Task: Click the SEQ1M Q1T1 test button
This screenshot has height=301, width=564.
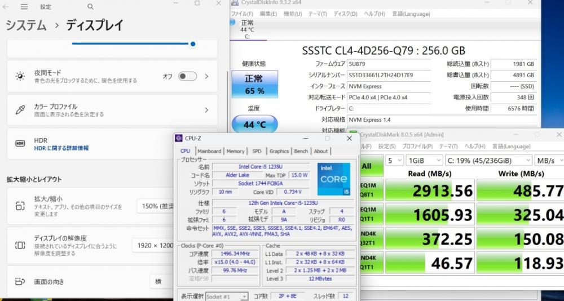Action: pos(371,214)
